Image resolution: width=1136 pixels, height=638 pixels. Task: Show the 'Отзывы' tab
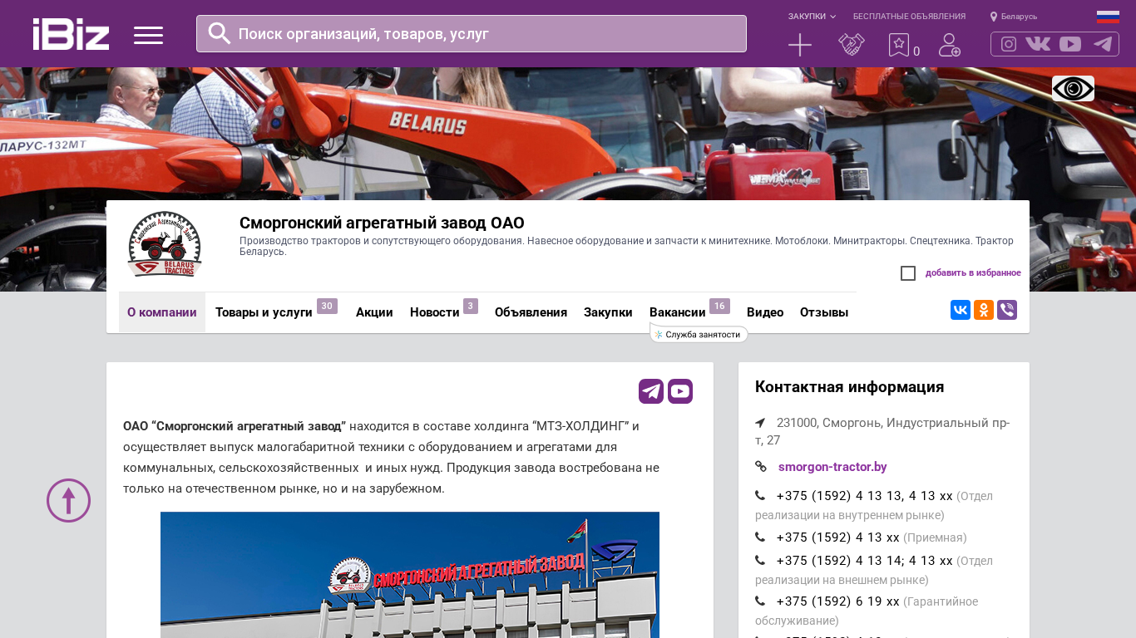824,312
